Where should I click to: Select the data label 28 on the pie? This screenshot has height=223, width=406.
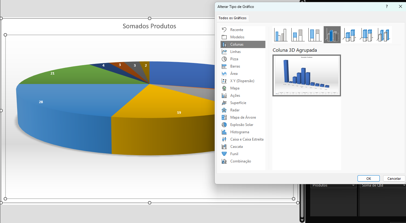point(41,102)
